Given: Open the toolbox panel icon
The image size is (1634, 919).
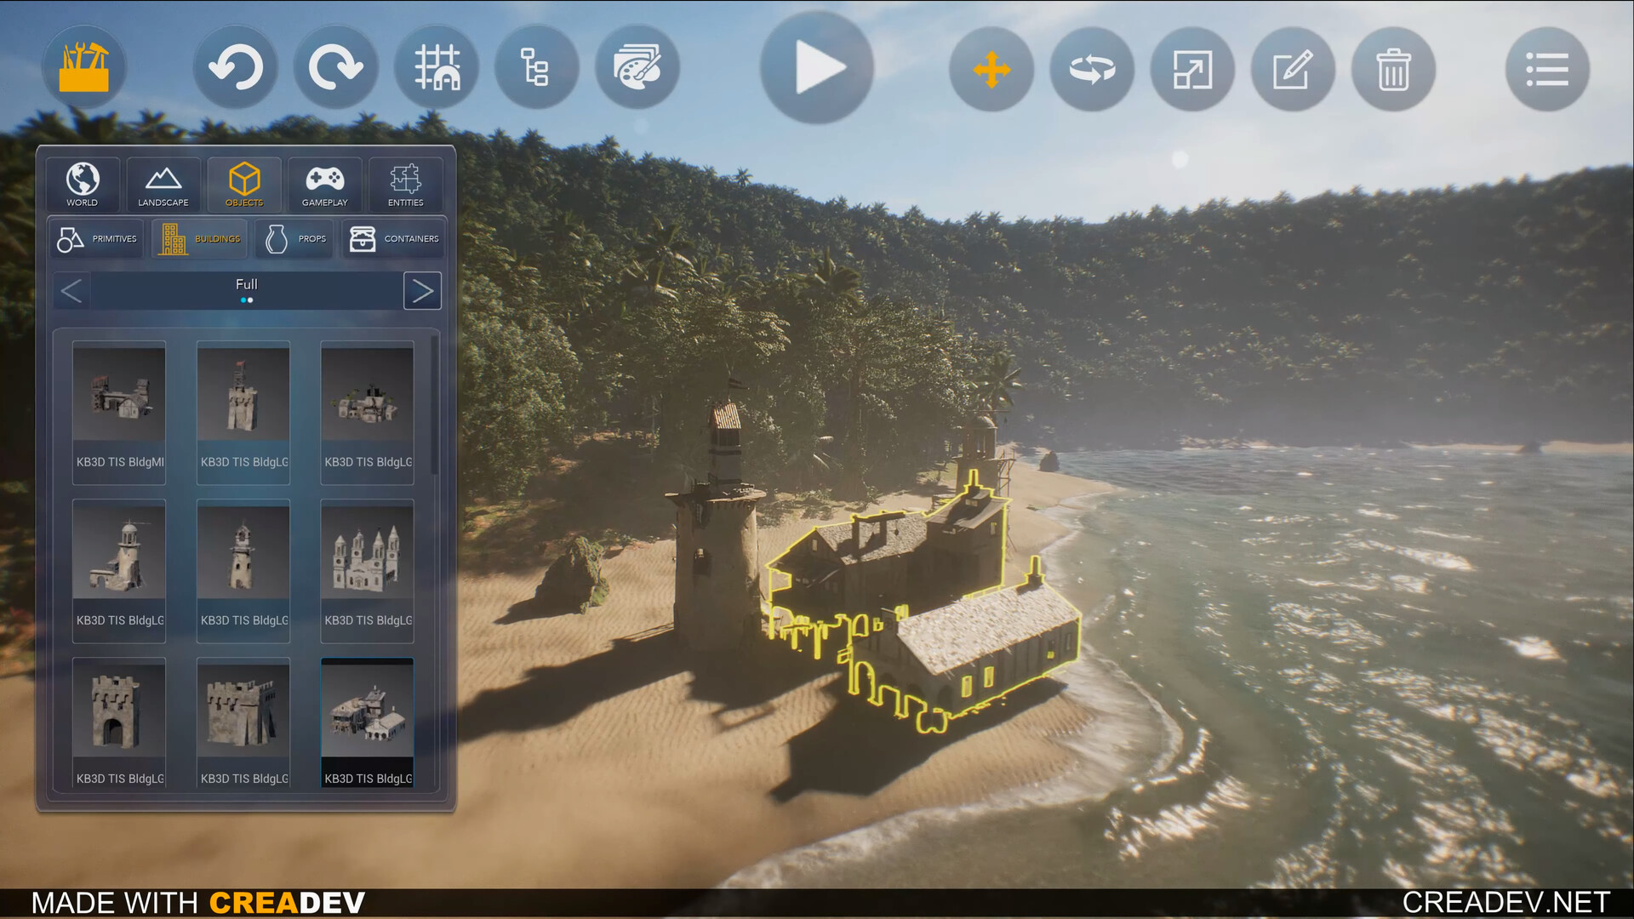Looking at the screenshot, I should click(83, 67).
